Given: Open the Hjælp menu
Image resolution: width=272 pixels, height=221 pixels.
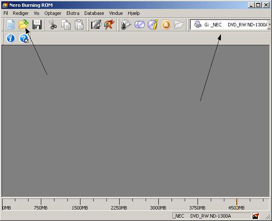Looking at the screenshot, I should click(134, 13).
